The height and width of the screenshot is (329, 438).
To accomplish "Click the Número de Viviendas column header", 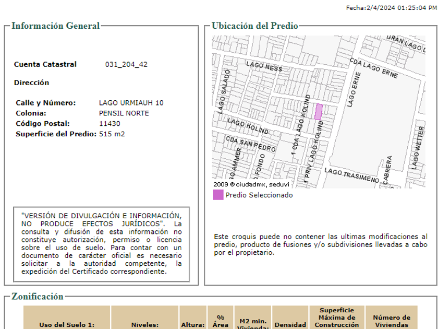I will tap(391, 321).
